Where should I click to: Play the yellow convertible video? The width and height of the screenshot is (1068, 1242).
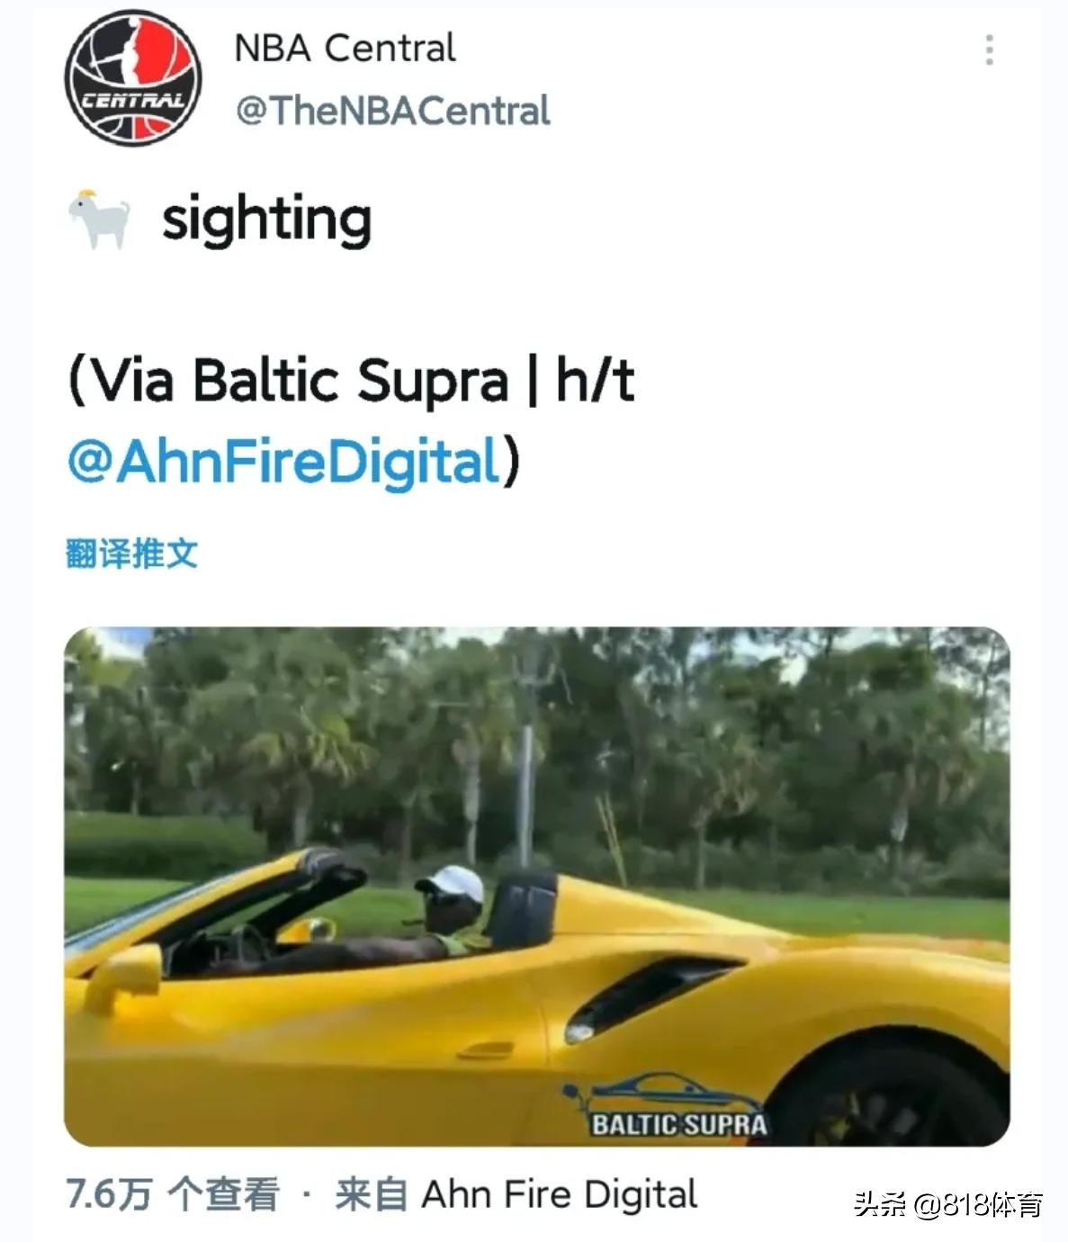click(x=536, y=886)
